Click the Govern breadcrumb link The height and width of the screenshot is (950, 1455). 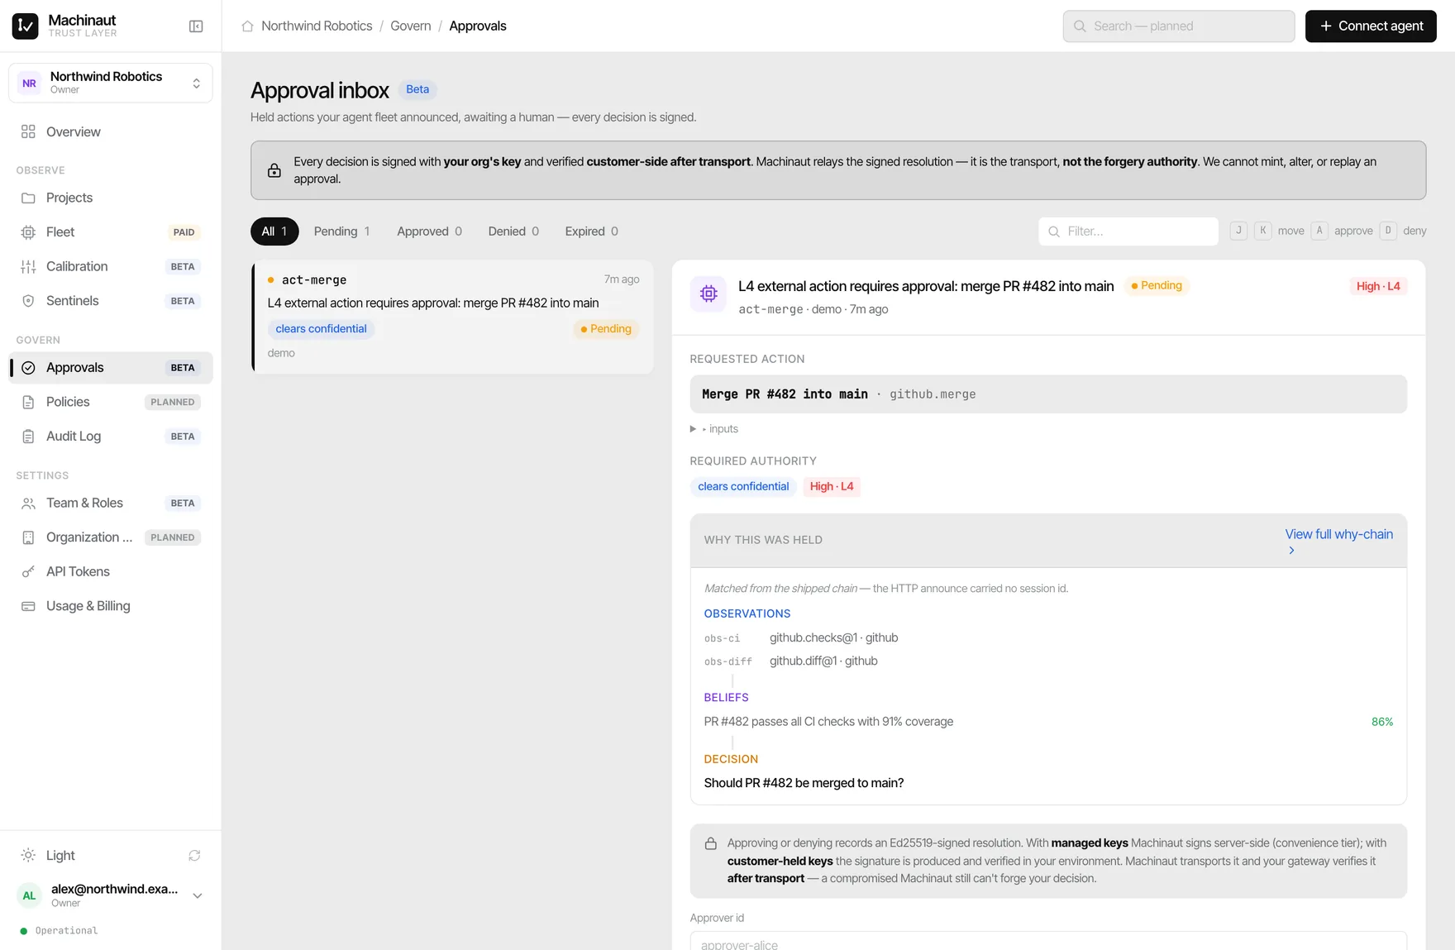(411, 26)
